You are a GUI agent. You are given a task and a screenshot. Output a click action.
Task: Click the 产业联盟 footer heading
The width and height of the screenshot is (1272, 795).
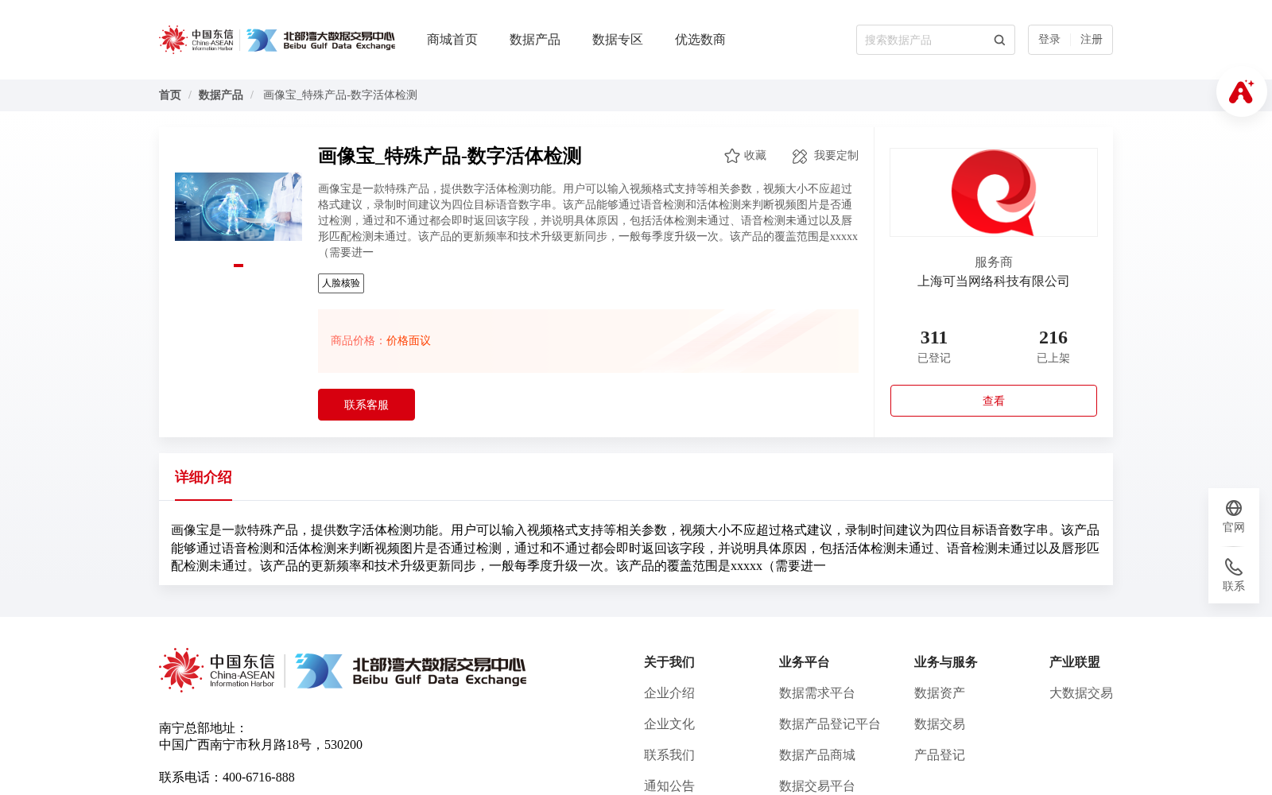(x=1075, y=662)
